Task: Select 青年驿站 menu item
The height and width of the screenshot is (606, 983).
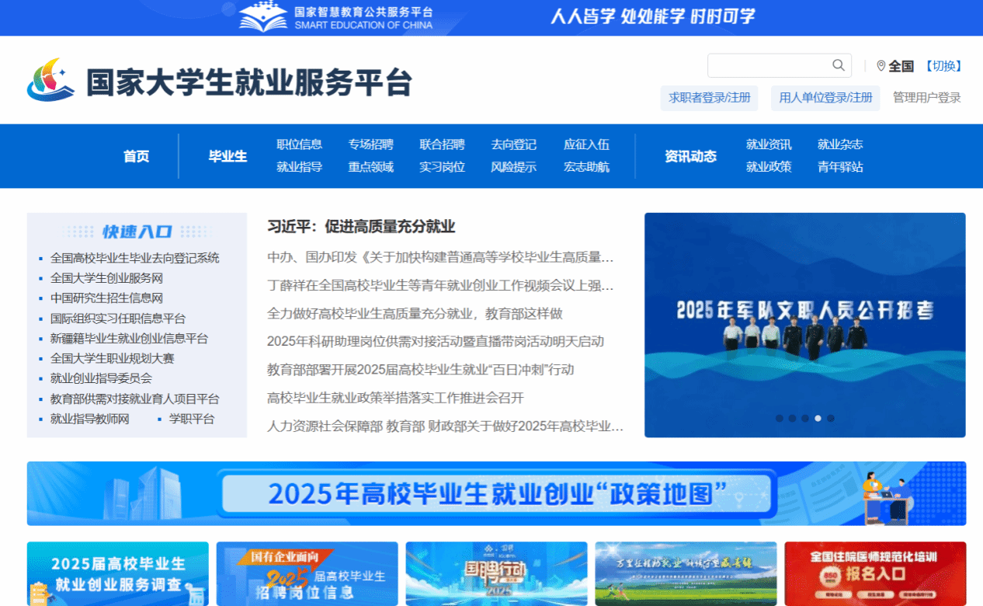Action: (x=840, y=167)
